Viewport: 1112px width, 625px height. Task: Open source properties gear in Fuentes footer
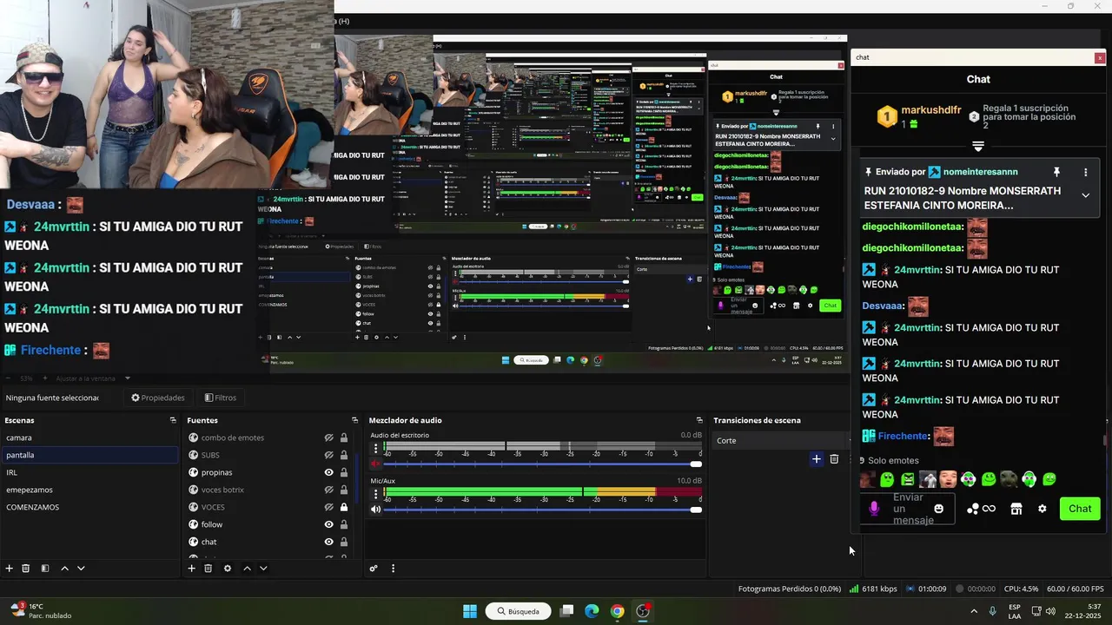pos(228,569)
